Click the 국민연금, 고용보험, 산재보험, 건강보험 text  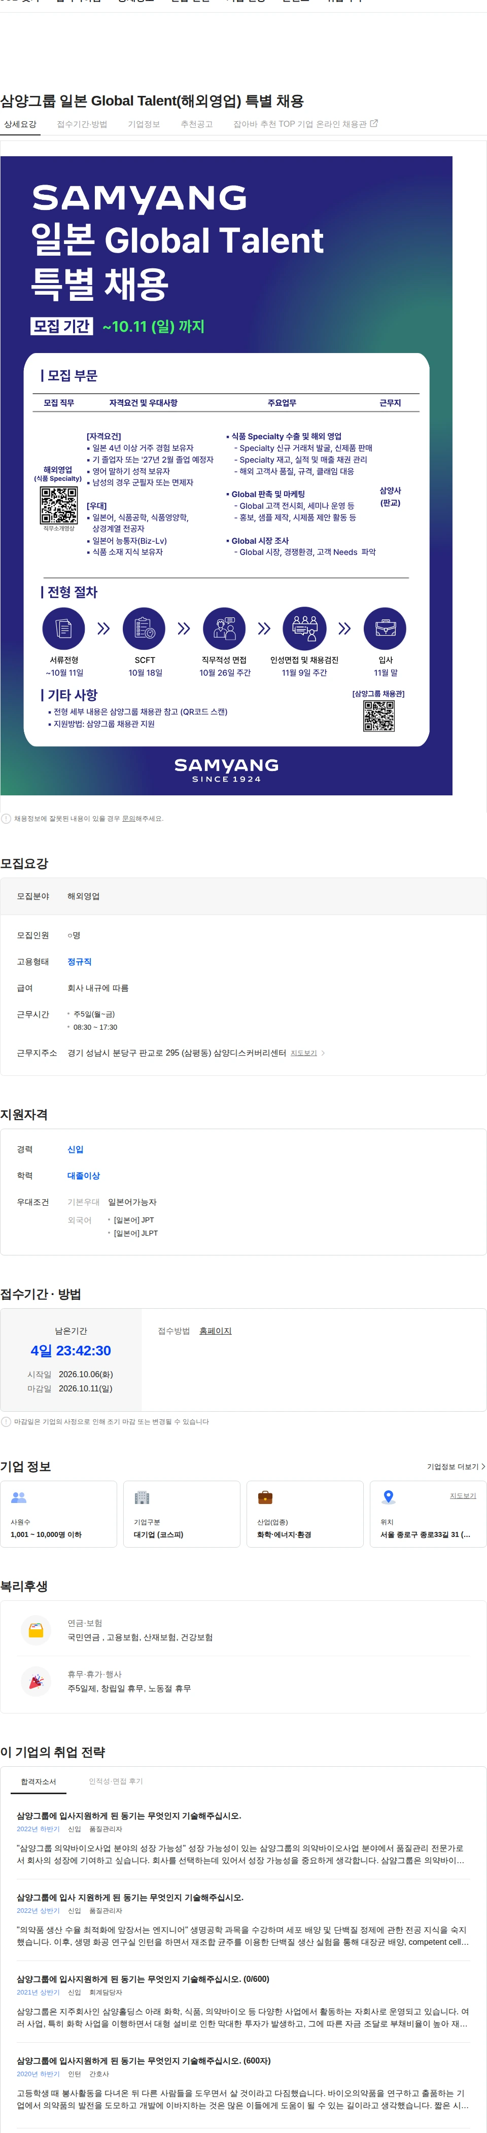tap(140, 1637)
